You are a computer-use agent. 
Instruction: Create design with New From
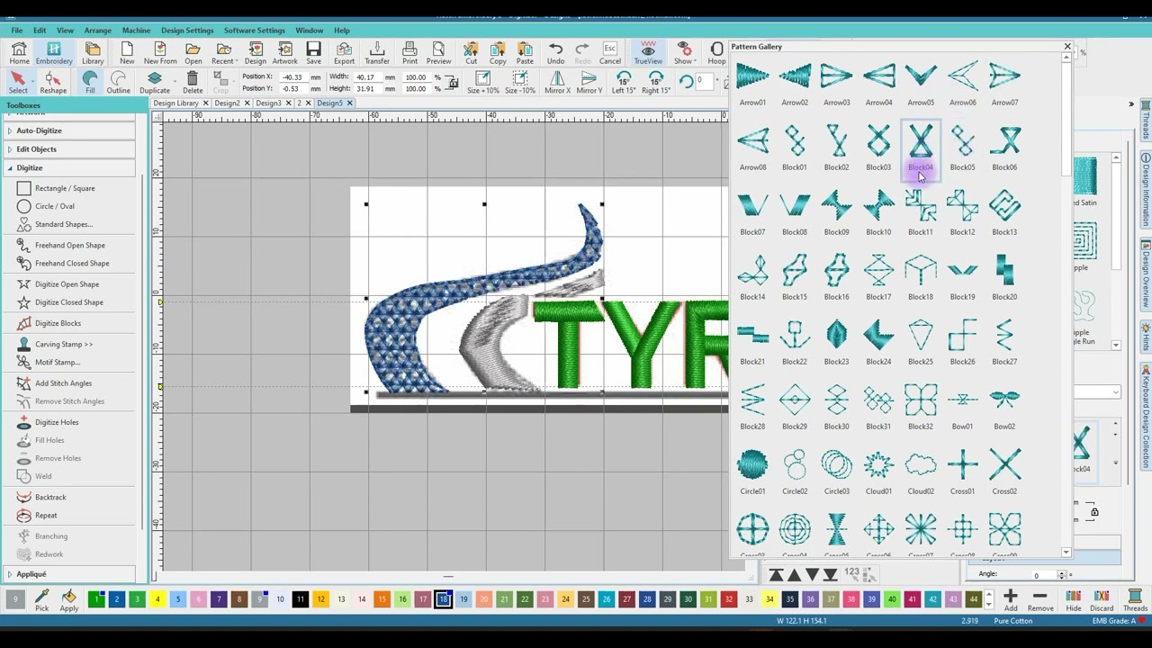click(x=160, y=53)
